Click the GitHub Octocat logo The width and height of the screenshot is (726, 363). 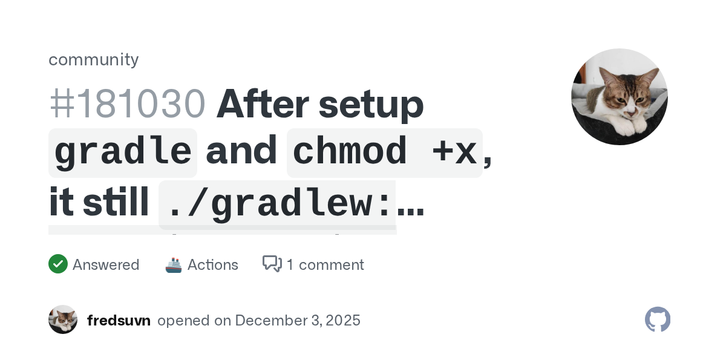[x=658, y=319]
